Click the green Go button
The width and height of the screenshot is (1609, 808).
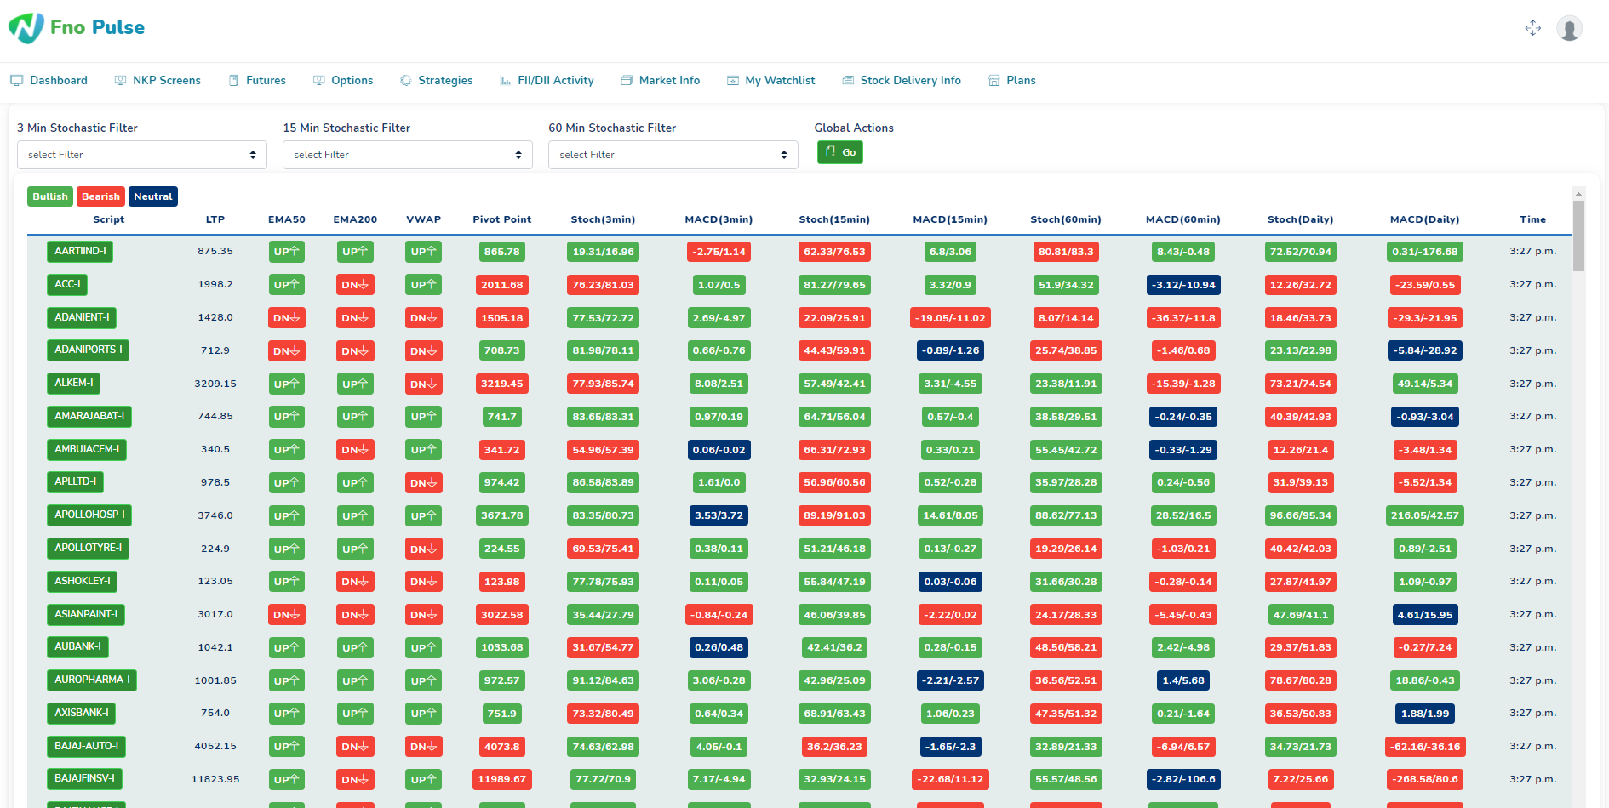(840, 152)
